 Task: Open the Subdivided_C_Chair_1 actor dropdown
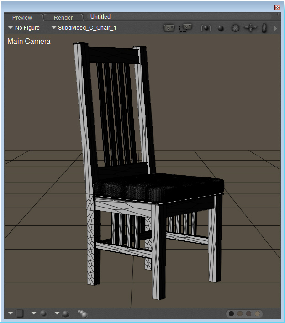pos(84,28)
